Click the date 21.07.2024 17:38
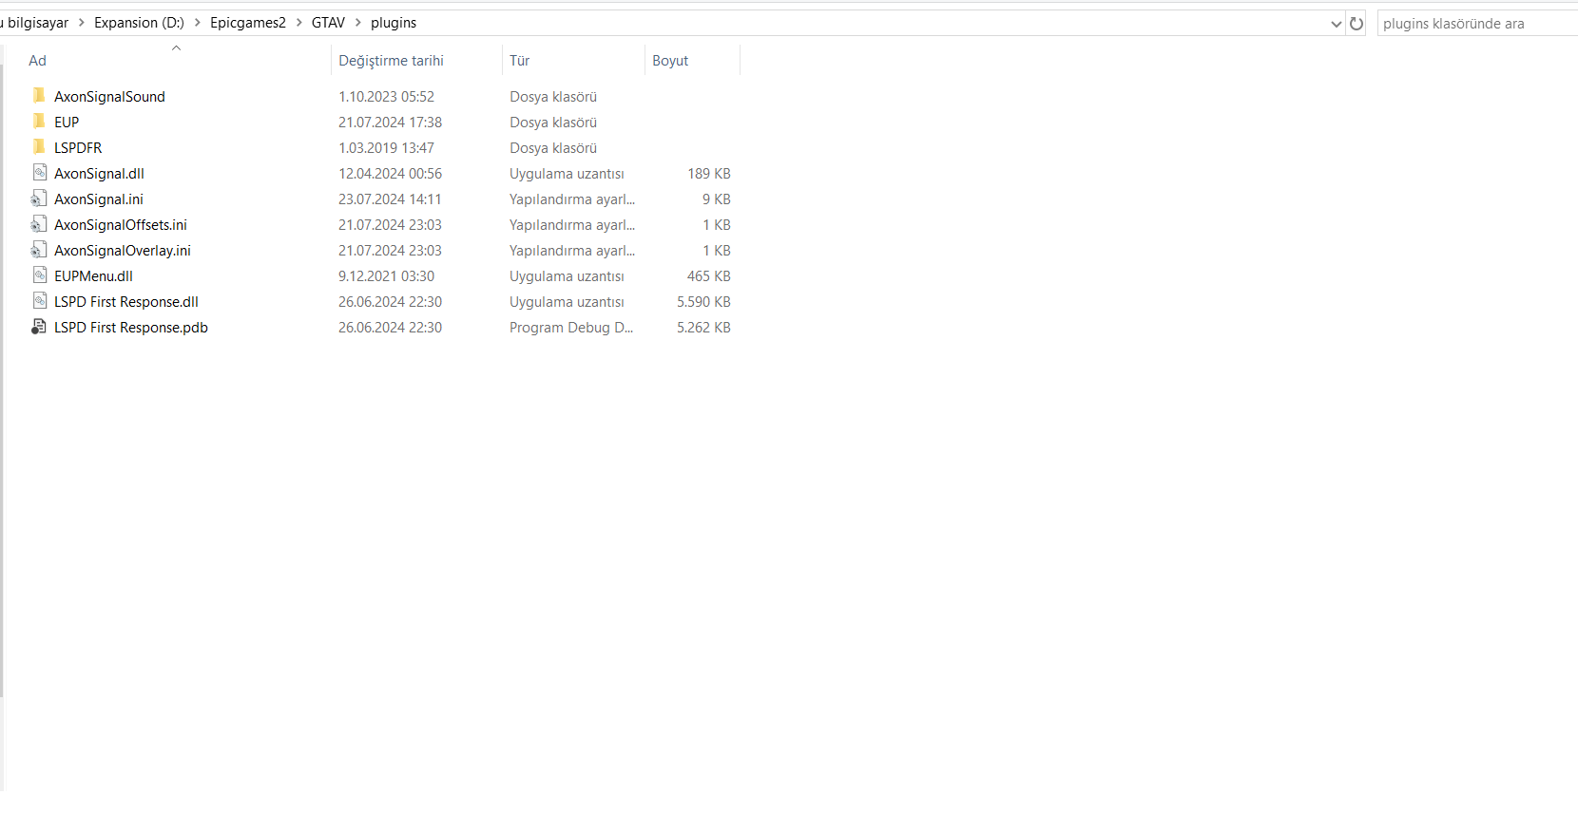Viewport: 1578px width, 814px height. pos(390,123)
